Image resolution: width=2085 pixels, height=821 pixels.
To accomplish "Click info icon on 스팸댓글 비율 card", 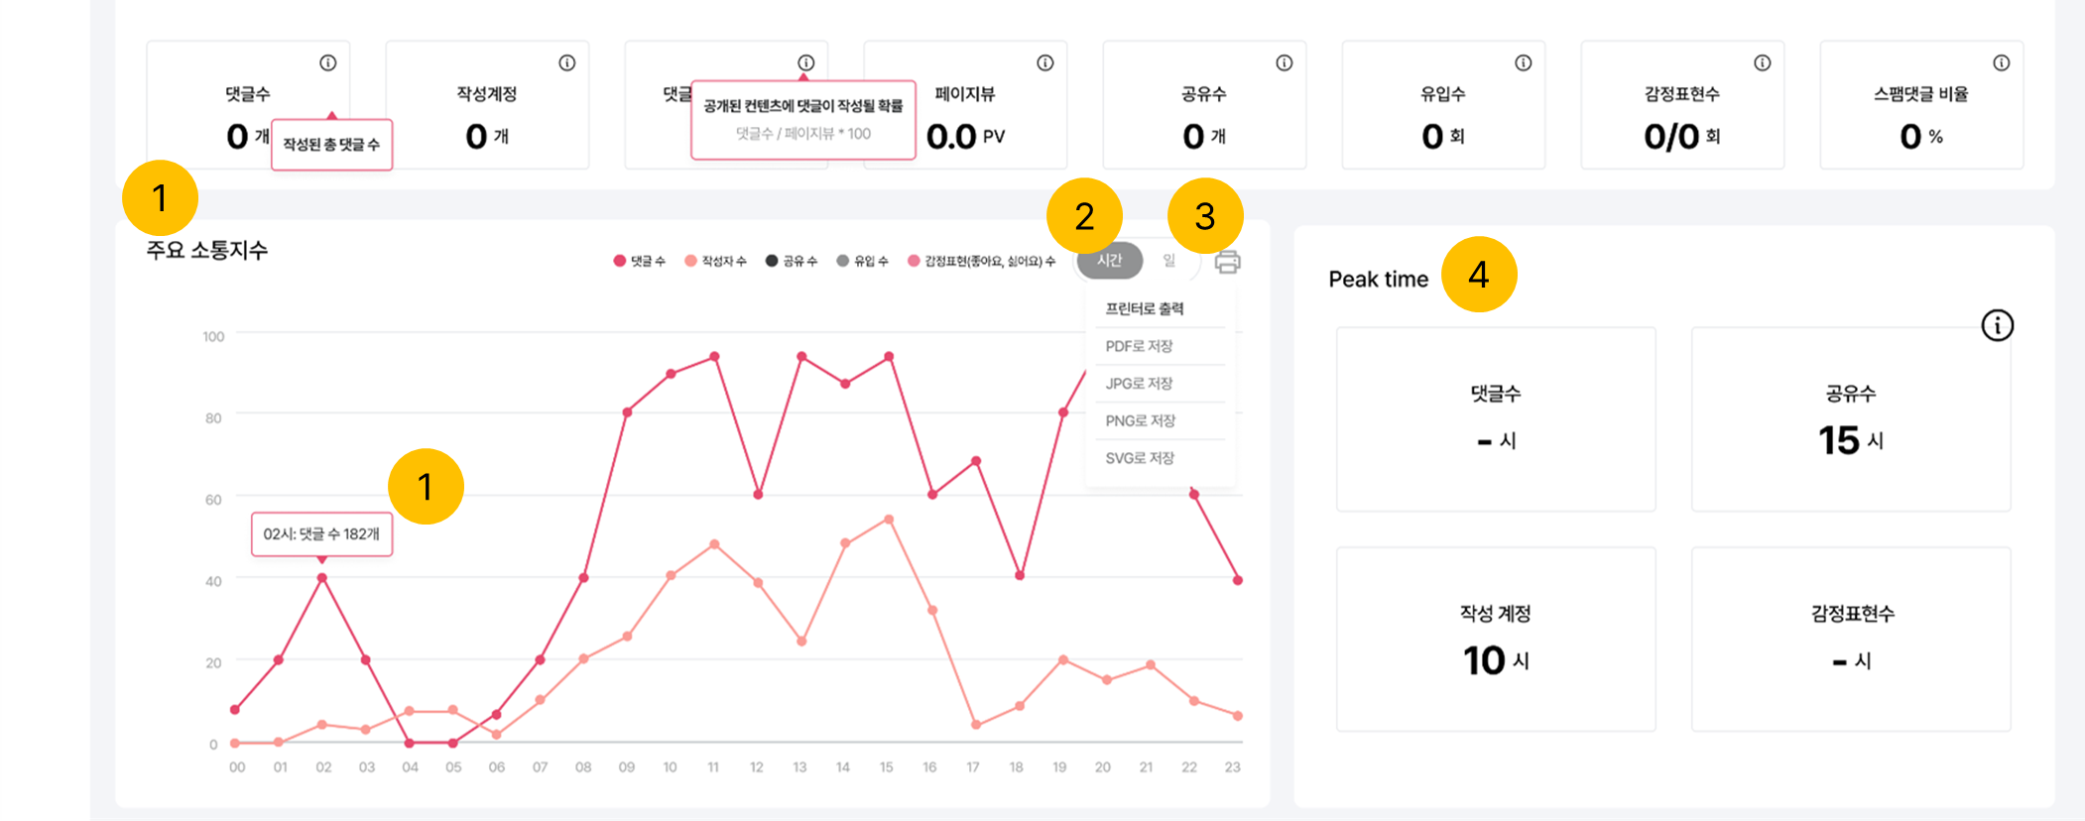I will (2001, 63).
